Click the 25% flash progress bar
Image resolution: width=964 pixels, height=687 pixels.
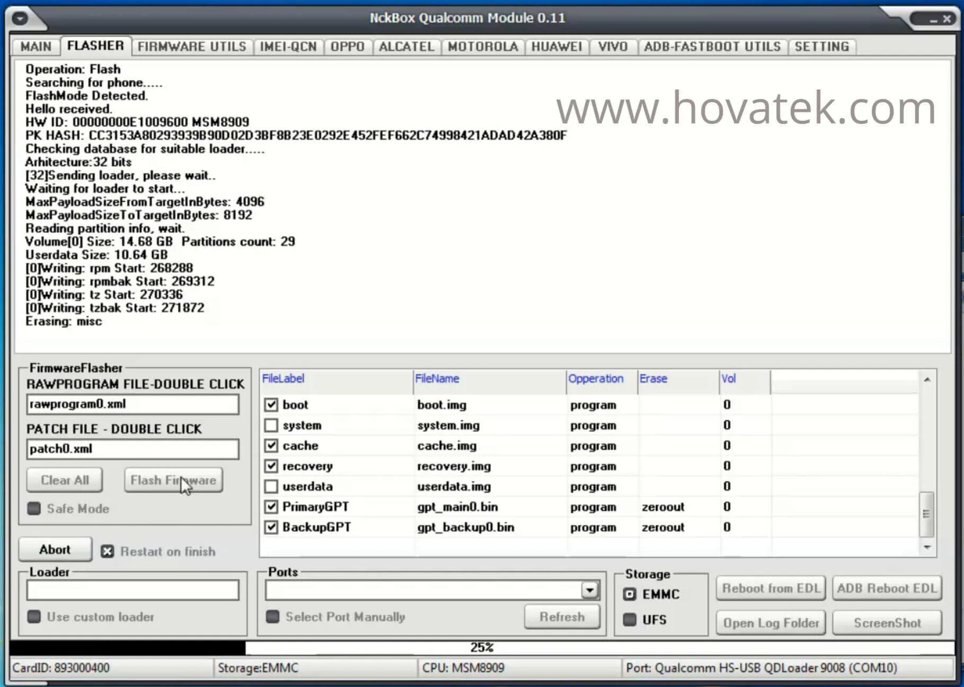(x=482, y=647)
